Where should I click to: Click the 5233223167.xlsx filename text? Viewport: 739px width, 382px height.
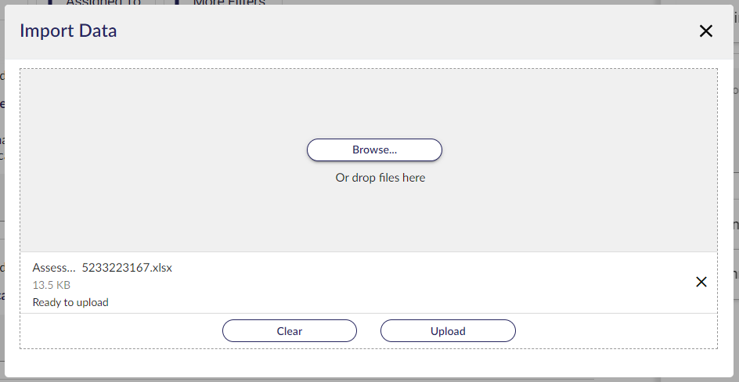127,268
